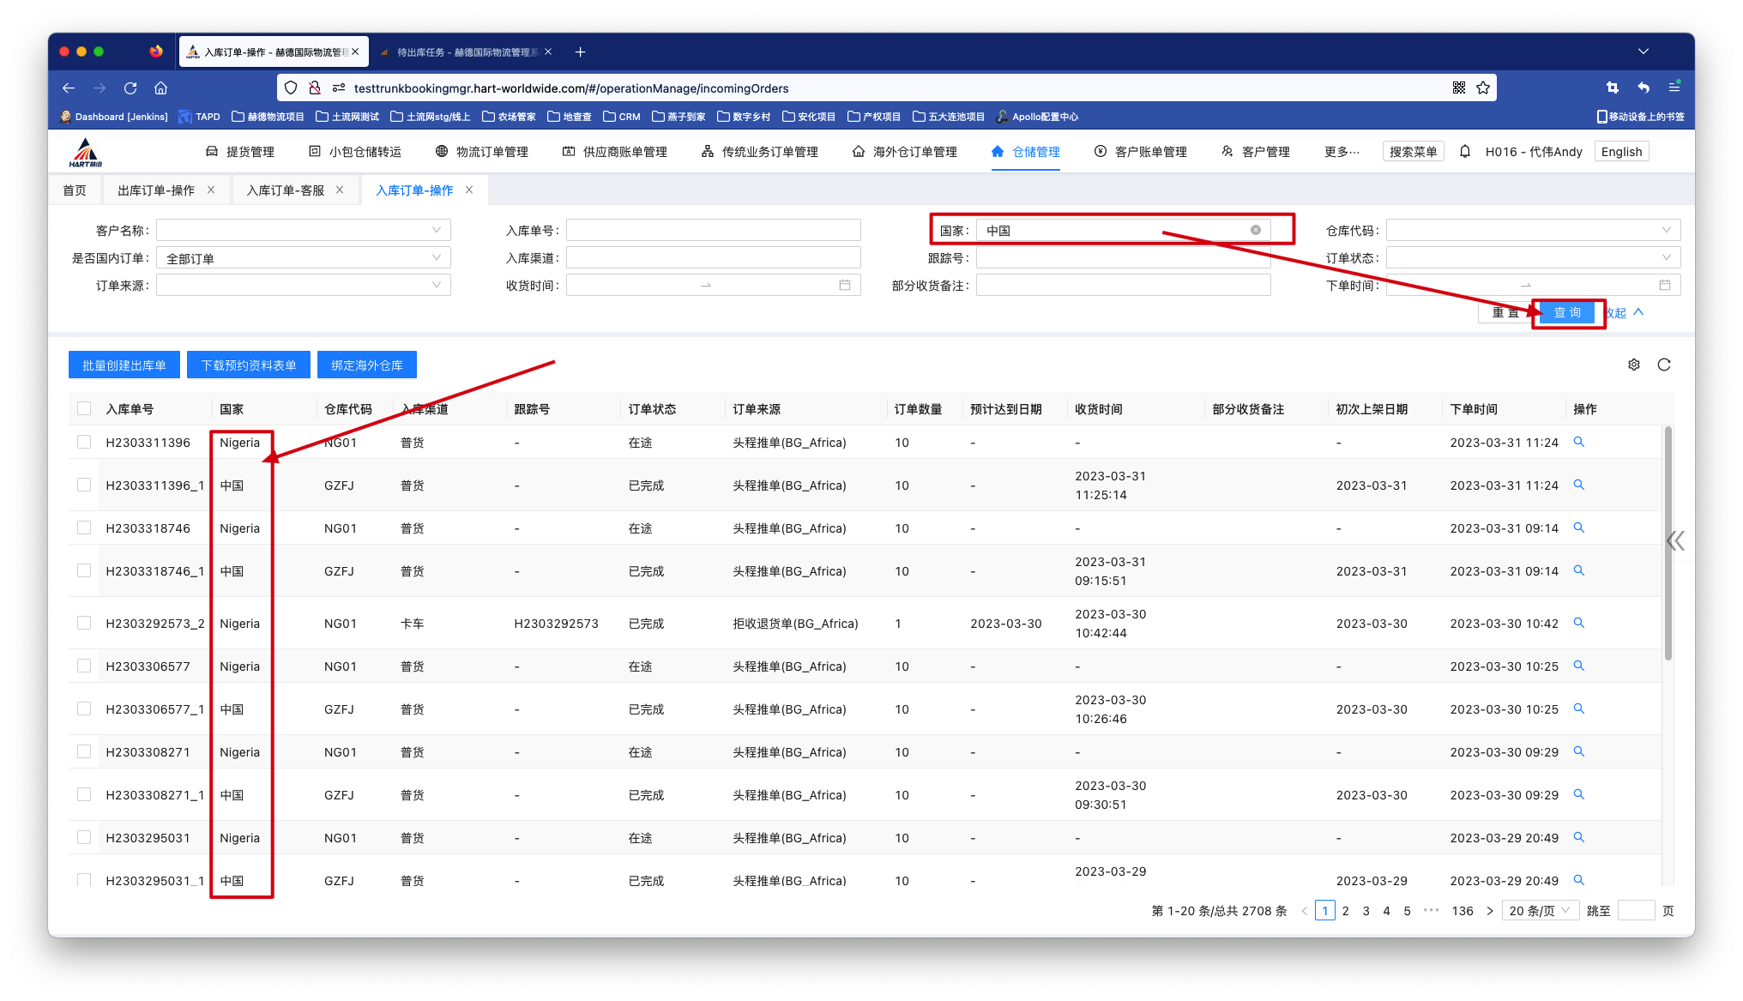
Task: Clear the 国家 field with the x icon
Action: point(1255,230)
